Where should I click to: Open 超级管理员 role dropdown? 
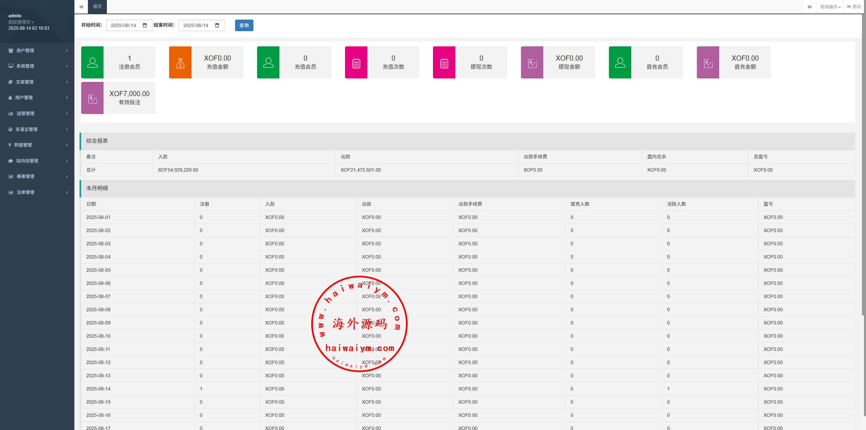[x=21, y=22]
